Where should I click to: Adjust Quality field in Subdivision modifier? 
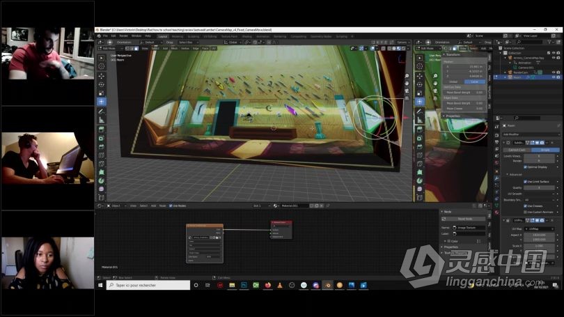pyautogui.click(x=539, y=187)
